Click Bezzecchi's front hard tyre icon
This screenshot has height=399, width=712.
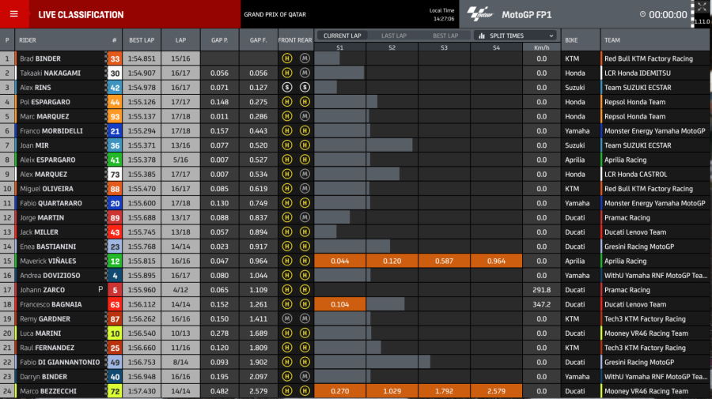pyautogui.click(x=287, y=391)
